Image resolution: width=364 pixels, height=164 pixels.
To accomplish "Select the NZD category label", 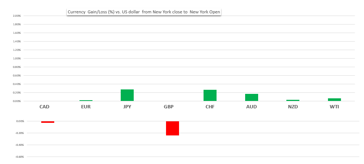I will pyautogui.click(x=293, y=107).
